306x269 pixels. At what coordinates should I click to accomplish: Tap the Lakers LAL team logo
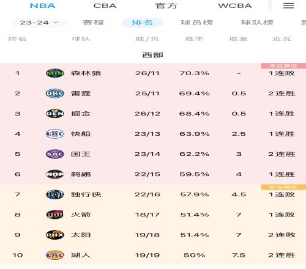click(54, 255)
